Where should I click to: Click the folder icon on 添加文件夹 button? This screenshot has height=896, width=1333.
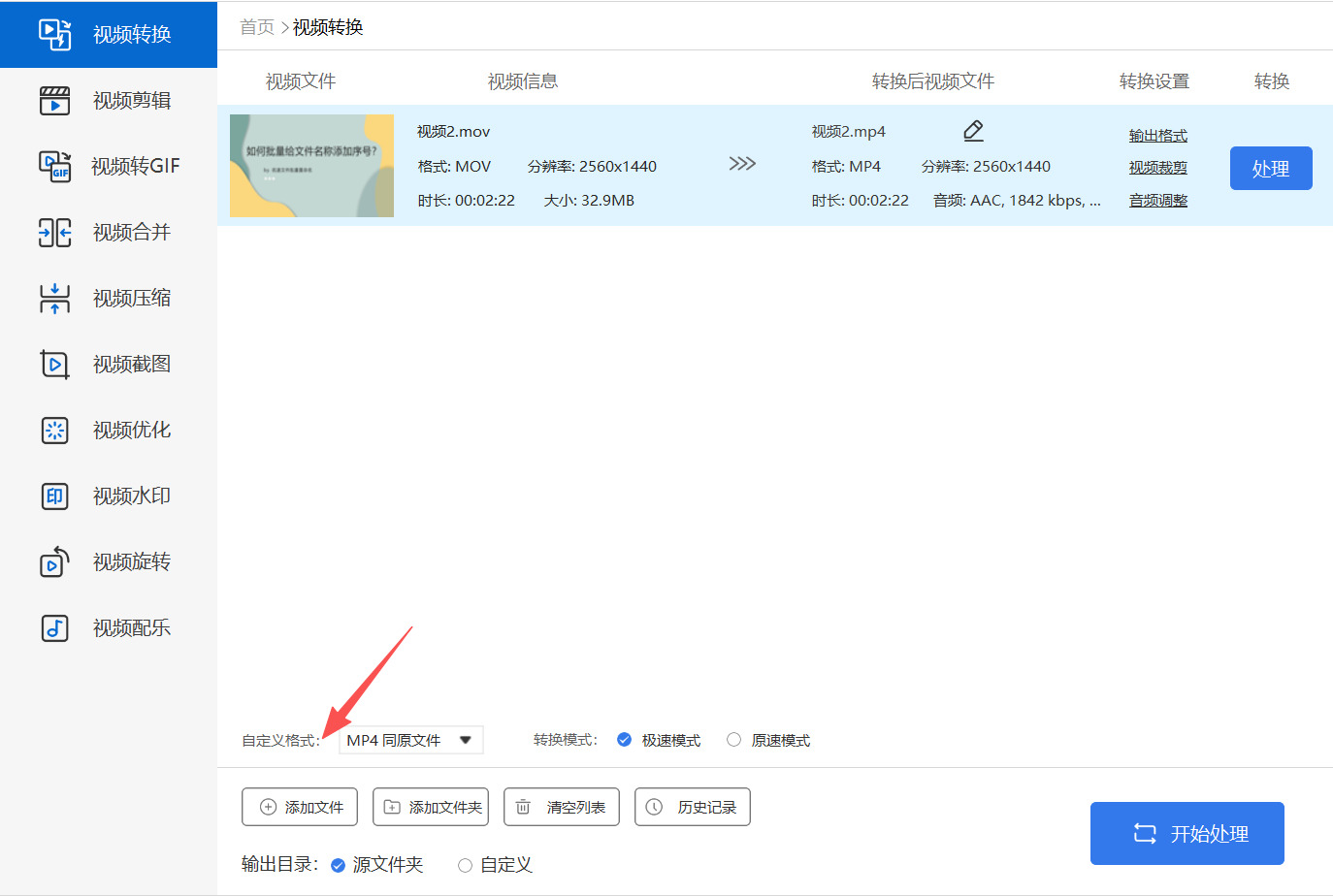point(392,807)
